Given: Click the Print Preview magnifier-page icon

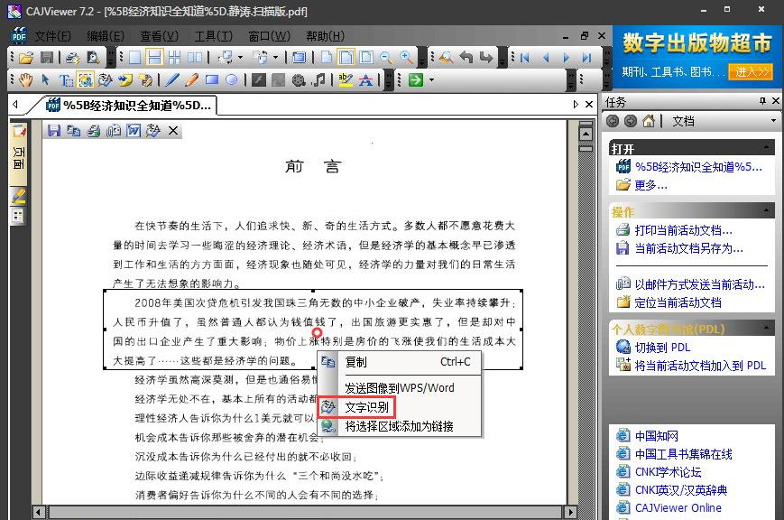Looking at the screenshot, I should (x=93, y=58).
